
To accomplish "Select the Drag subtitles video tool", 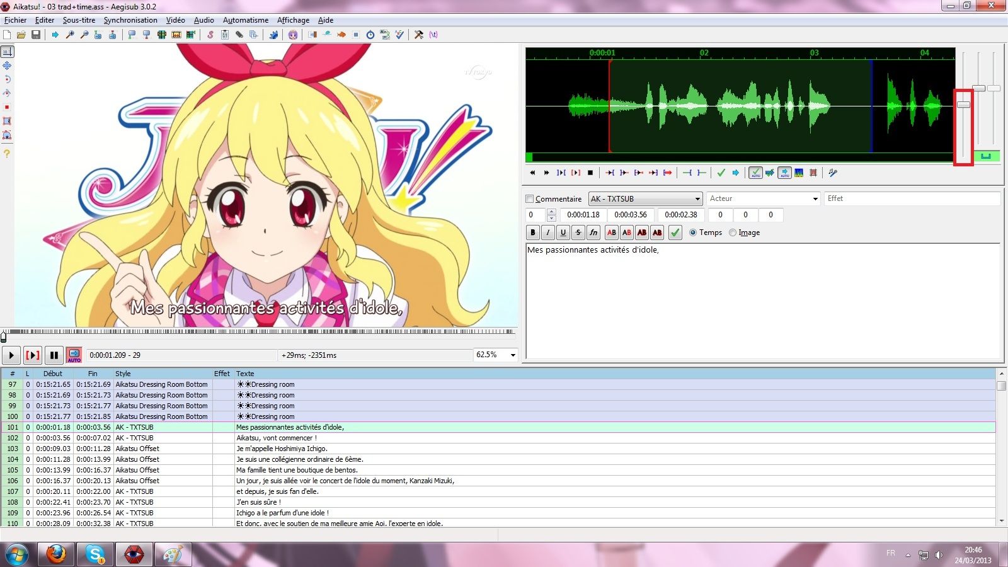I will pos(7,66).
